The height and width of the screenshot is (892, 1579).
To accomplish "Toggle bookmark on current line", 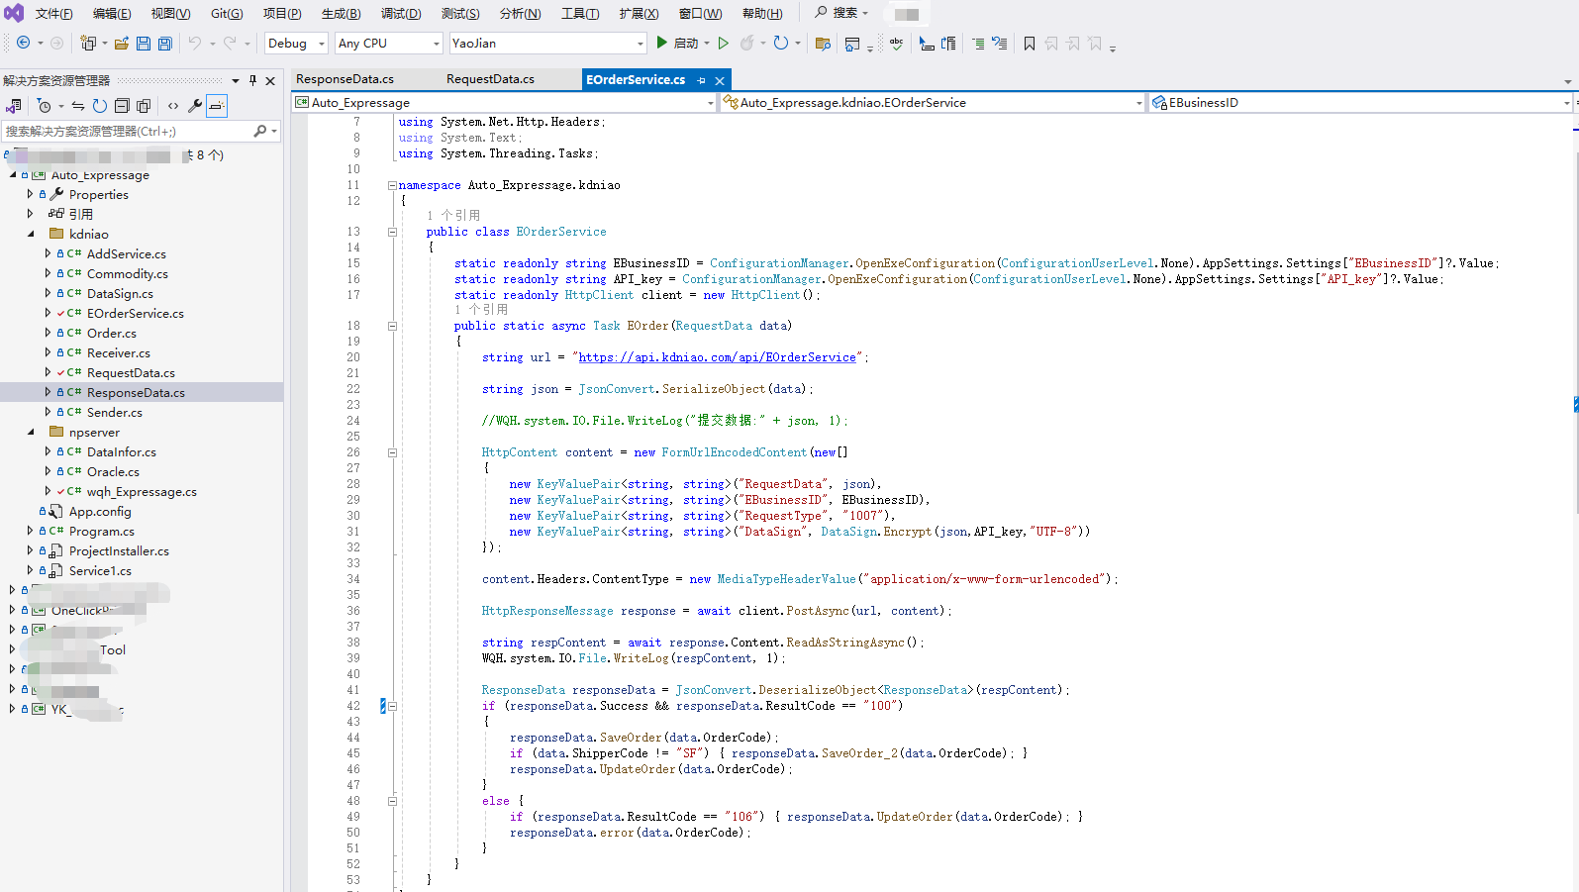I will [1030, 44].
